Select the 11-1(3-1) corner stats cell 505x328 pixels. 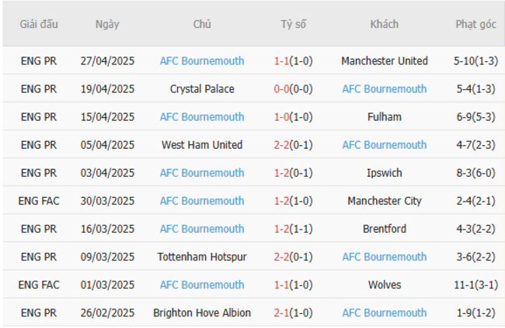pyautogui.click(x=475, y=285)
